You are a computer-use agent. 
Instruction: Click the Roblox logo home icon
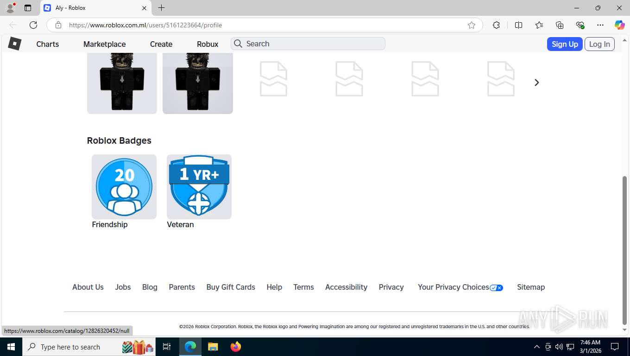pyautogui.click(x=15, y=44)
